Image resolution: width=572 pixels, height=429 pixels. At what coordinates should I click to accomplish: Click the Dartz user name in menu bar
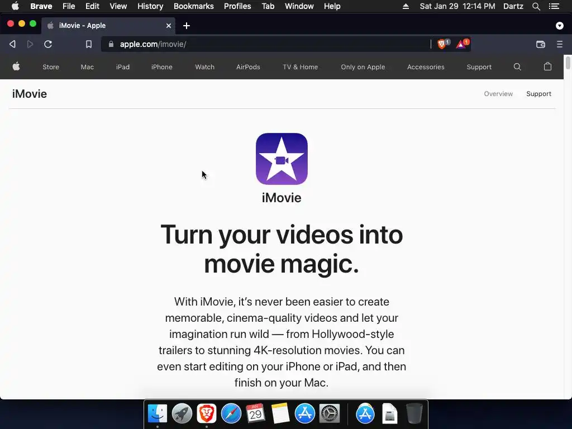point(513,6)
